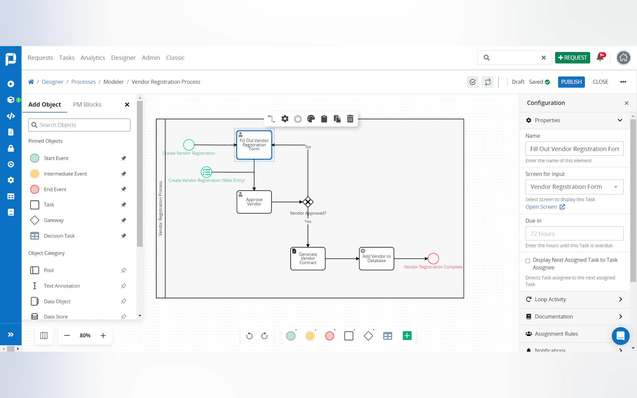637x398 pixels.
Task: Switch to the PM Blocks tab
Action: click(x=87, y=105)
